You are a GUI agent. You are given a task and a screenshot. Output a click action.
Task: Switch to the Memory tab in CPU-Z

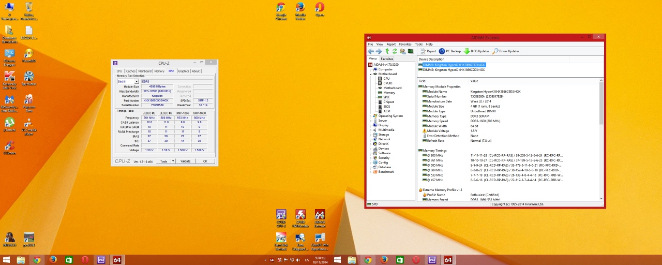tap(159, 71)
